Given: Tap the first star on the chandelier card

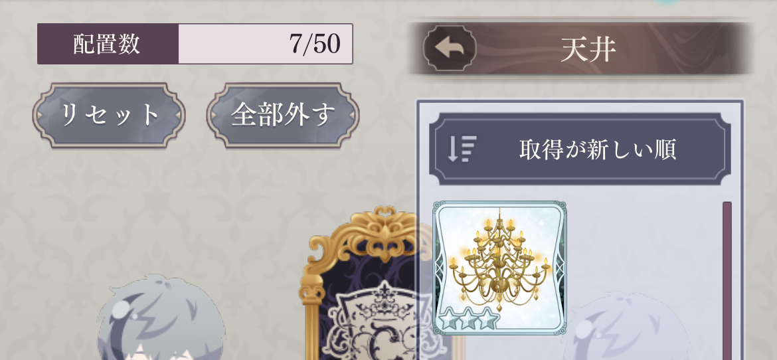Looking at the screenshot, I should 449,319.
